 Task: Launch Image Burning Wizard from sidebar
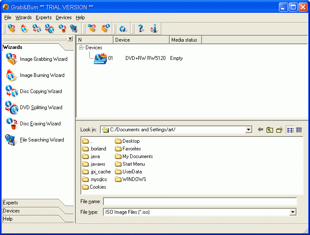pyautogui.click(x=35, y=75)
